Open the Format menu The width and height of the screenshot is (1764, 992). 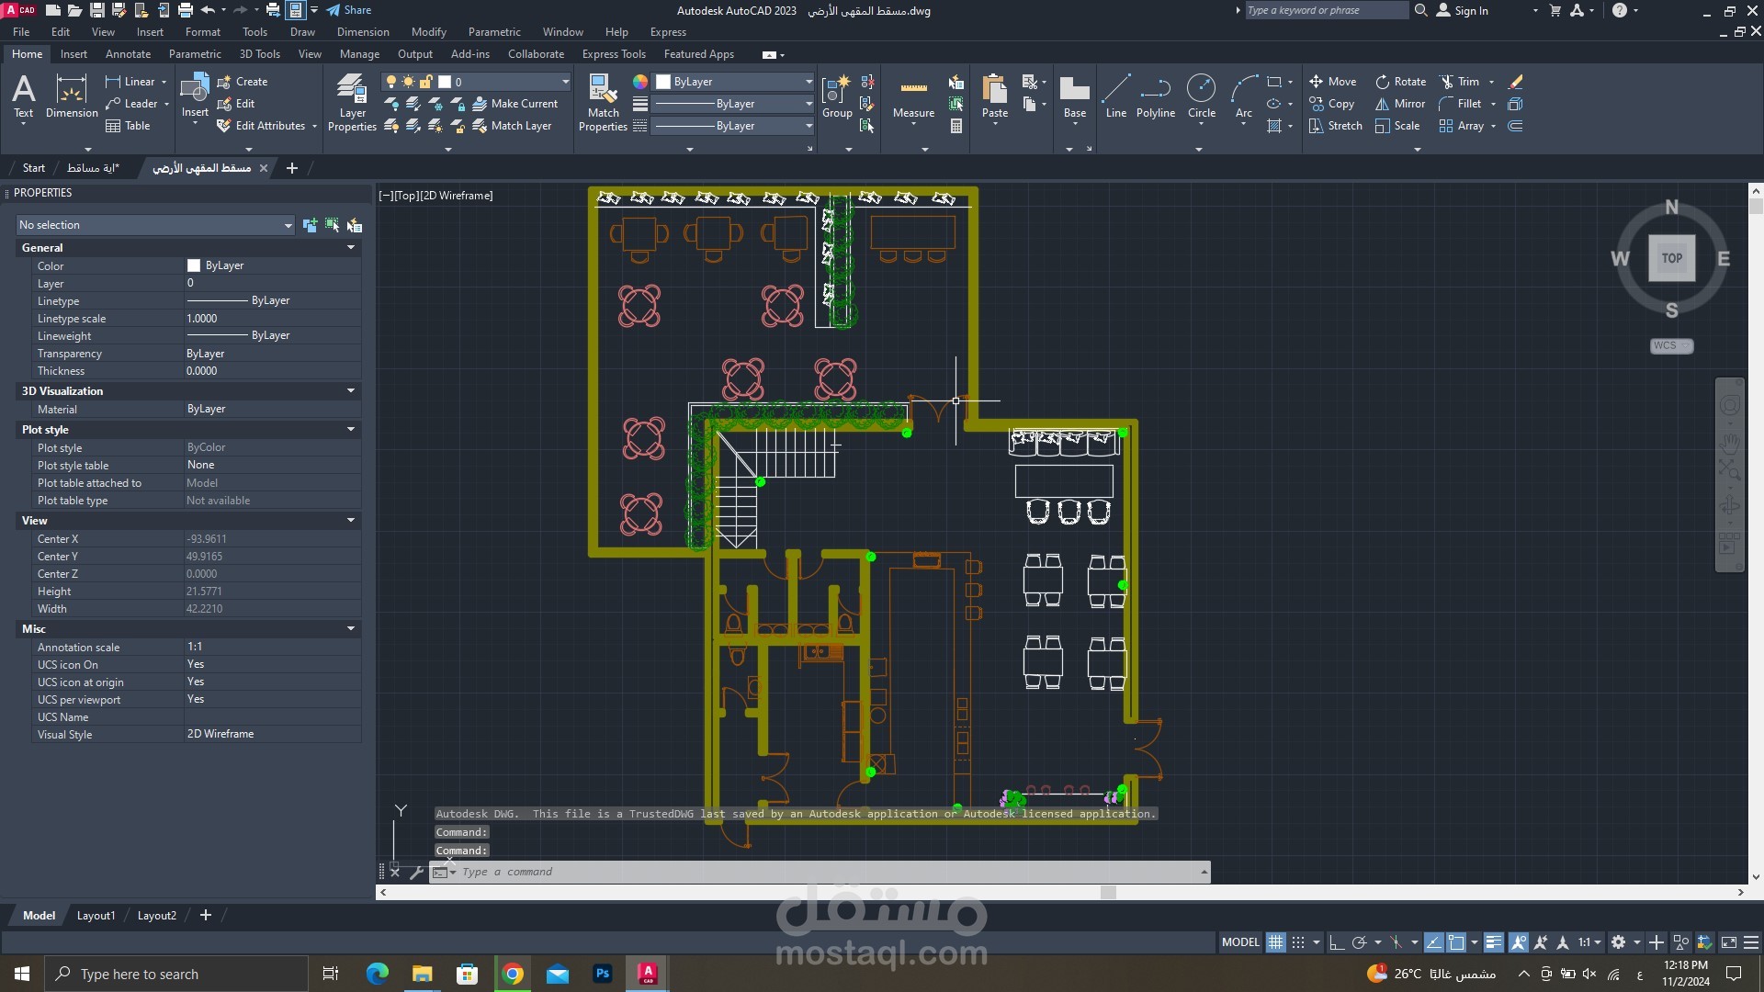202,32
